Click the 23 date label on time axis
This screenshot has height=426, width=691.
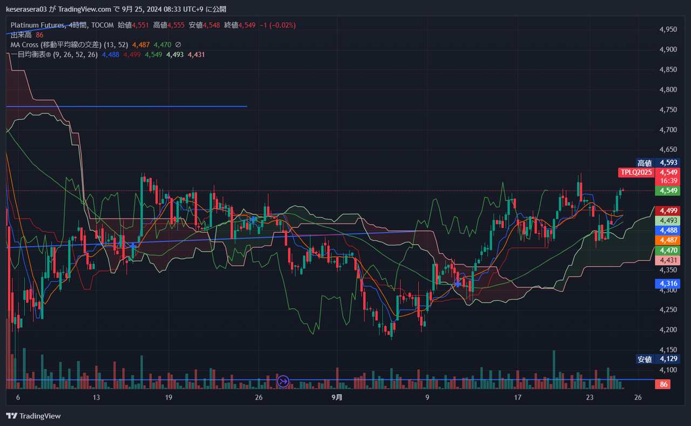pyautogui.click(x=590, y=398)
